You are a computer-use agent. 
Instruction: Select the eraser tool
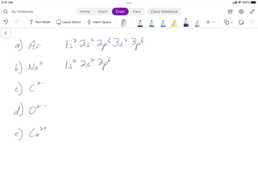pos(124,23)
